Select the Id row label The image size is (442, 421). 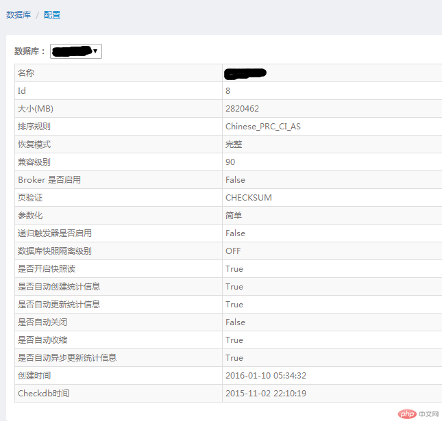(x=22, y=90)
